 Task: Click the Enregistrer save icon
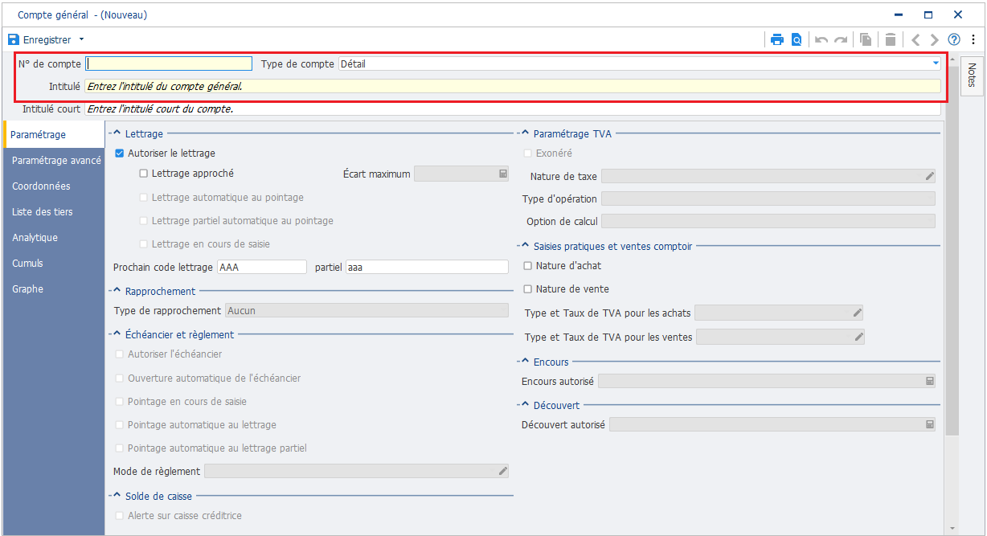coord(13,39)
